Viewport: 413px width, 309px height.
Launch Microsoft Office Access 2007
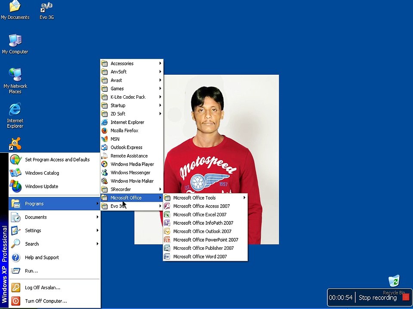[x=205, y=206]
